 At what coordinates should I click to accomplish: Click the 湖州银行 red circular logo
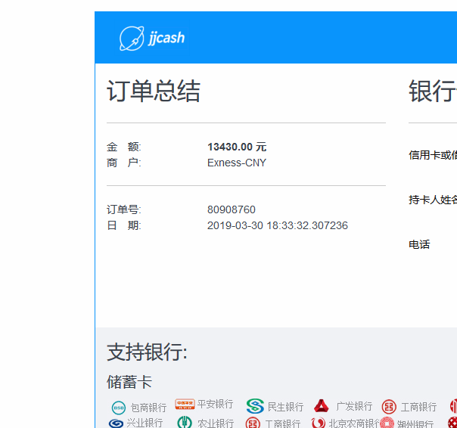(x=387, y=423)
